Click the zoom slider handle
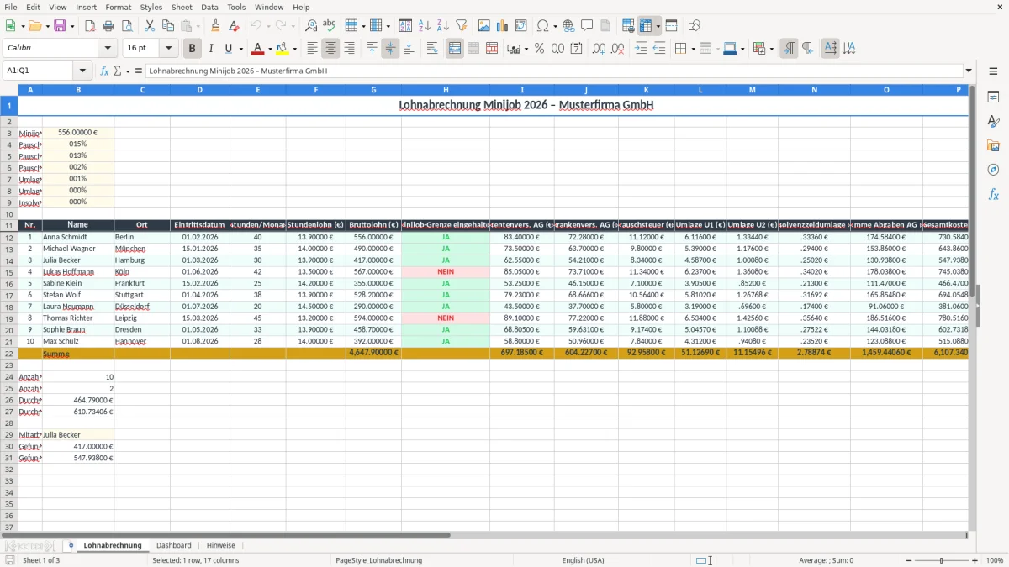 click(x=942, y=560)
